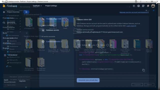Click the browser back arrow
The image size is (160, 90).
[3, 1]
